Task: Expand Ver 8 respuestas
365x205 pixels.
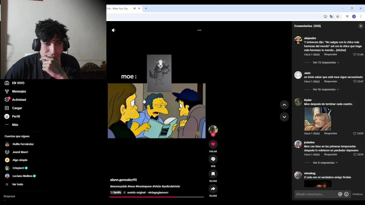Action: tap(325, 163)
